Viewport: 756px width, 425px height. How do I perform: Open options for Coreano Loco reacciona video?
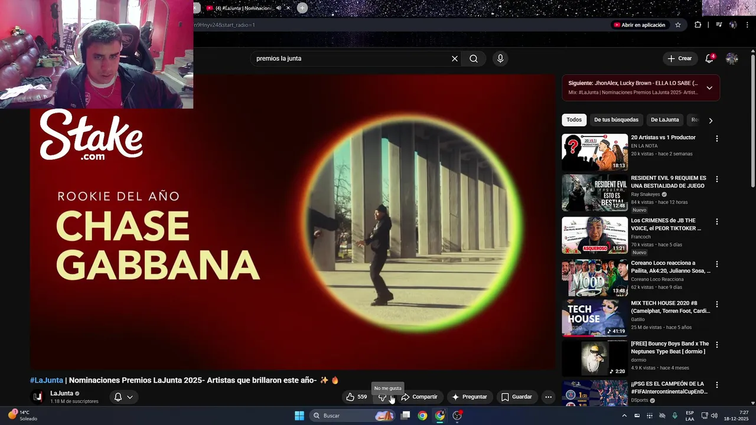(x=717, y=264)
